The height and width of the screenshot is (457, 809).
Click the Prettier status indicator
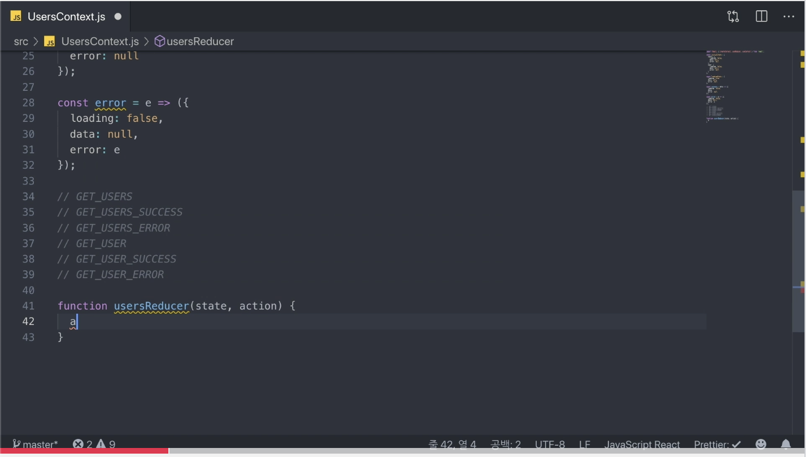tap(717, 445)
